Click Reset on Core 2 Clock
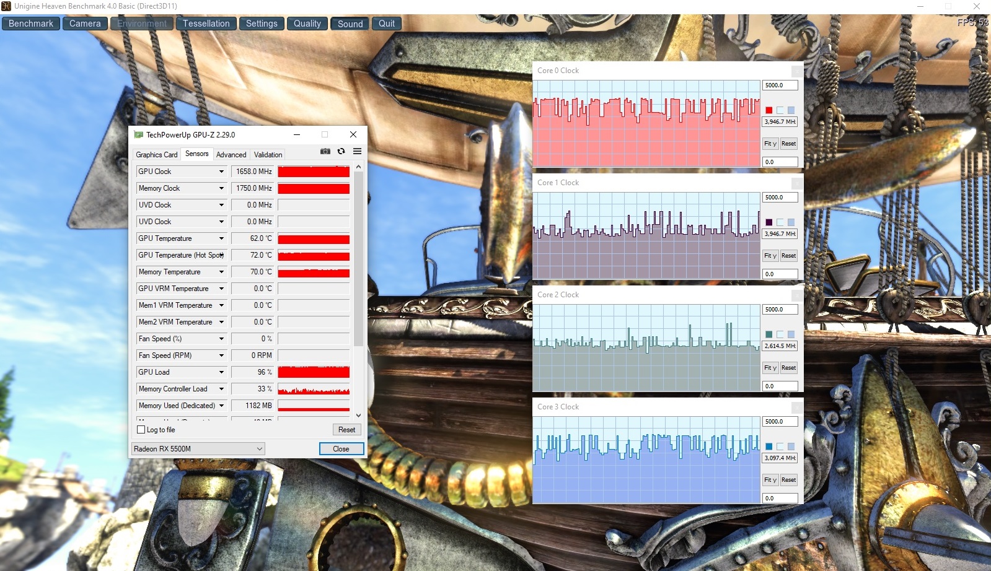The image size is (991, 571). 788,368
